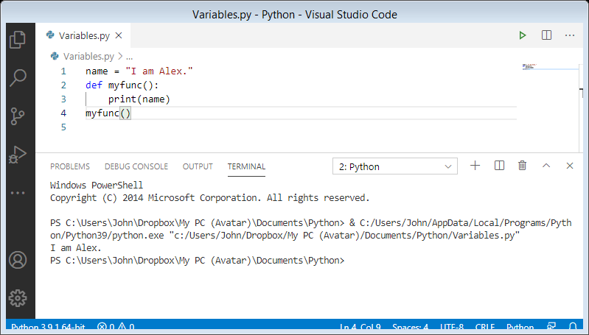
Task: Open the Source Control view
Action: tap(18, 116)
